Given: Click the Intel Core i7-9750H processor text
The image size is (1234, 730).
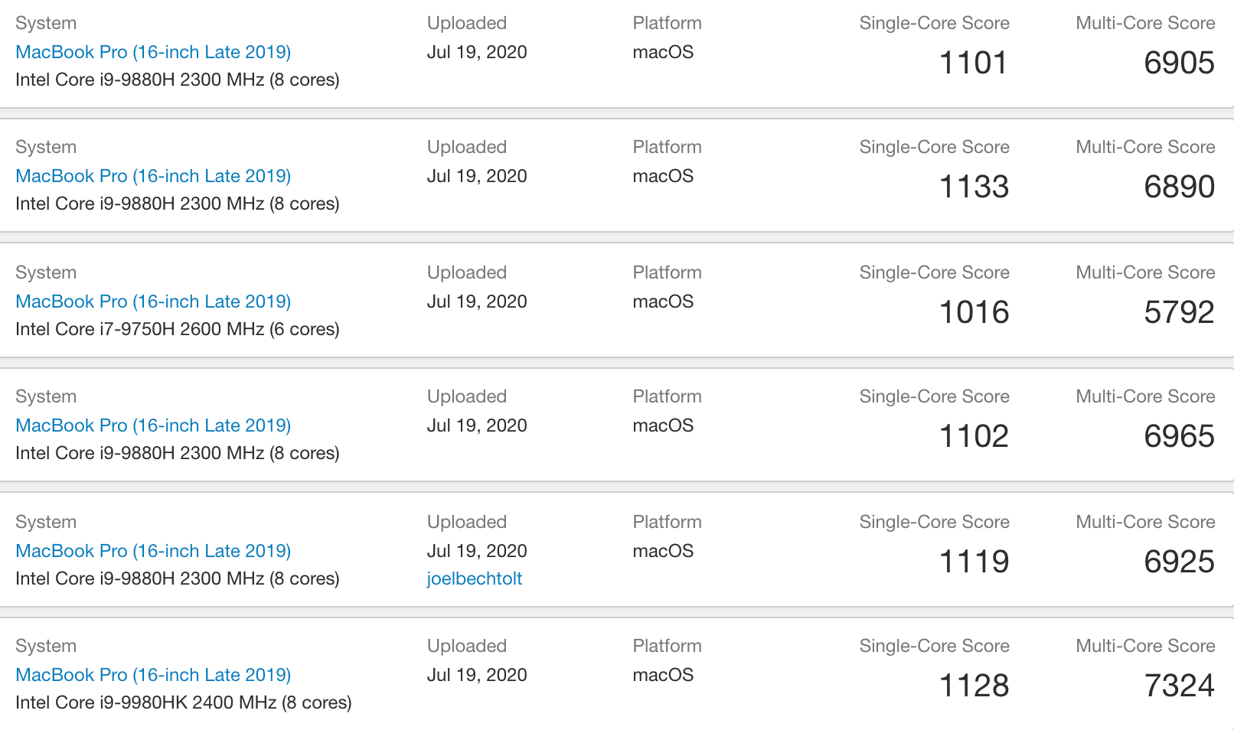Looking at the screenshot, I should tap(177, 329).
